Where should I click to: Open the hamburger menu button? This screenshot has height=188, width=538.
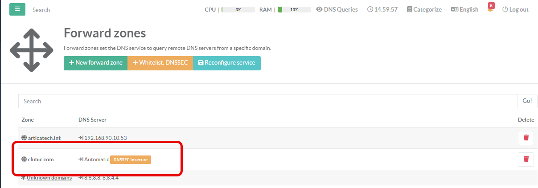[17, 9]
